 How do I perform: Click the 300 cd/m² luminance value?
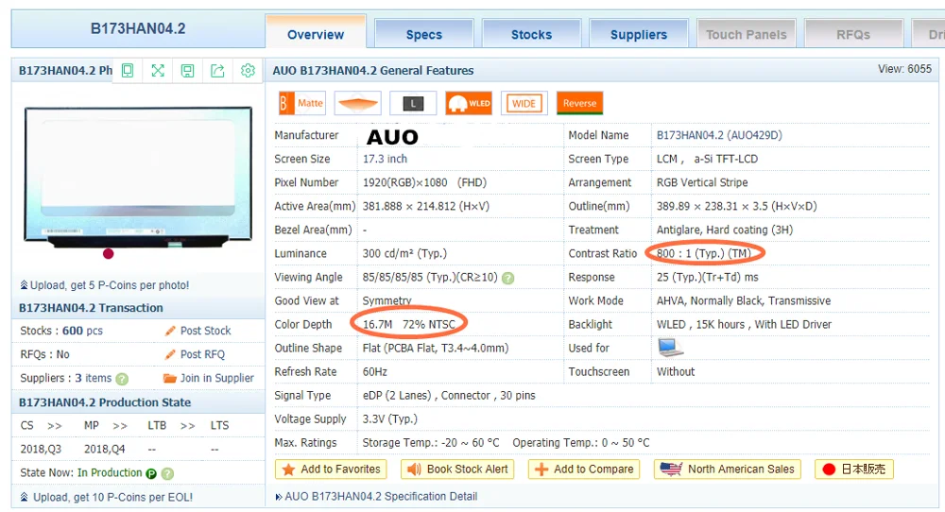[x=404, y=253]
